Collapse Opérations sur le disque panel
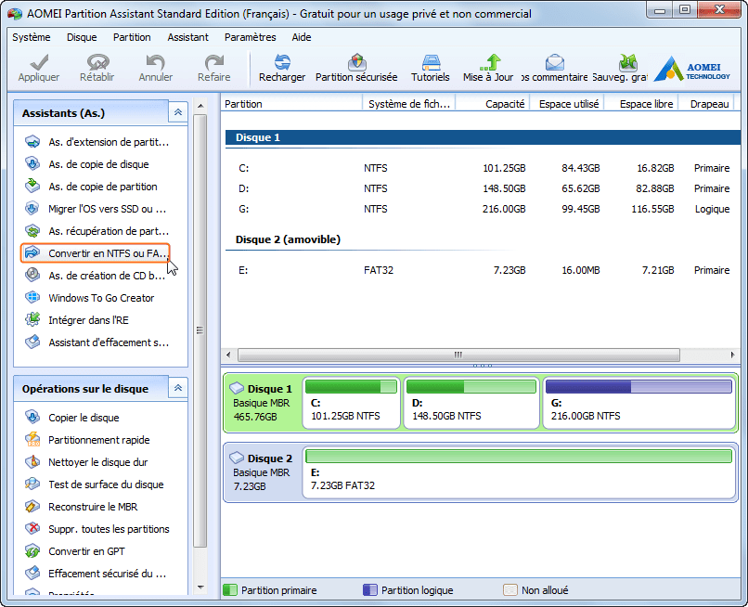 tap(178, 388)
